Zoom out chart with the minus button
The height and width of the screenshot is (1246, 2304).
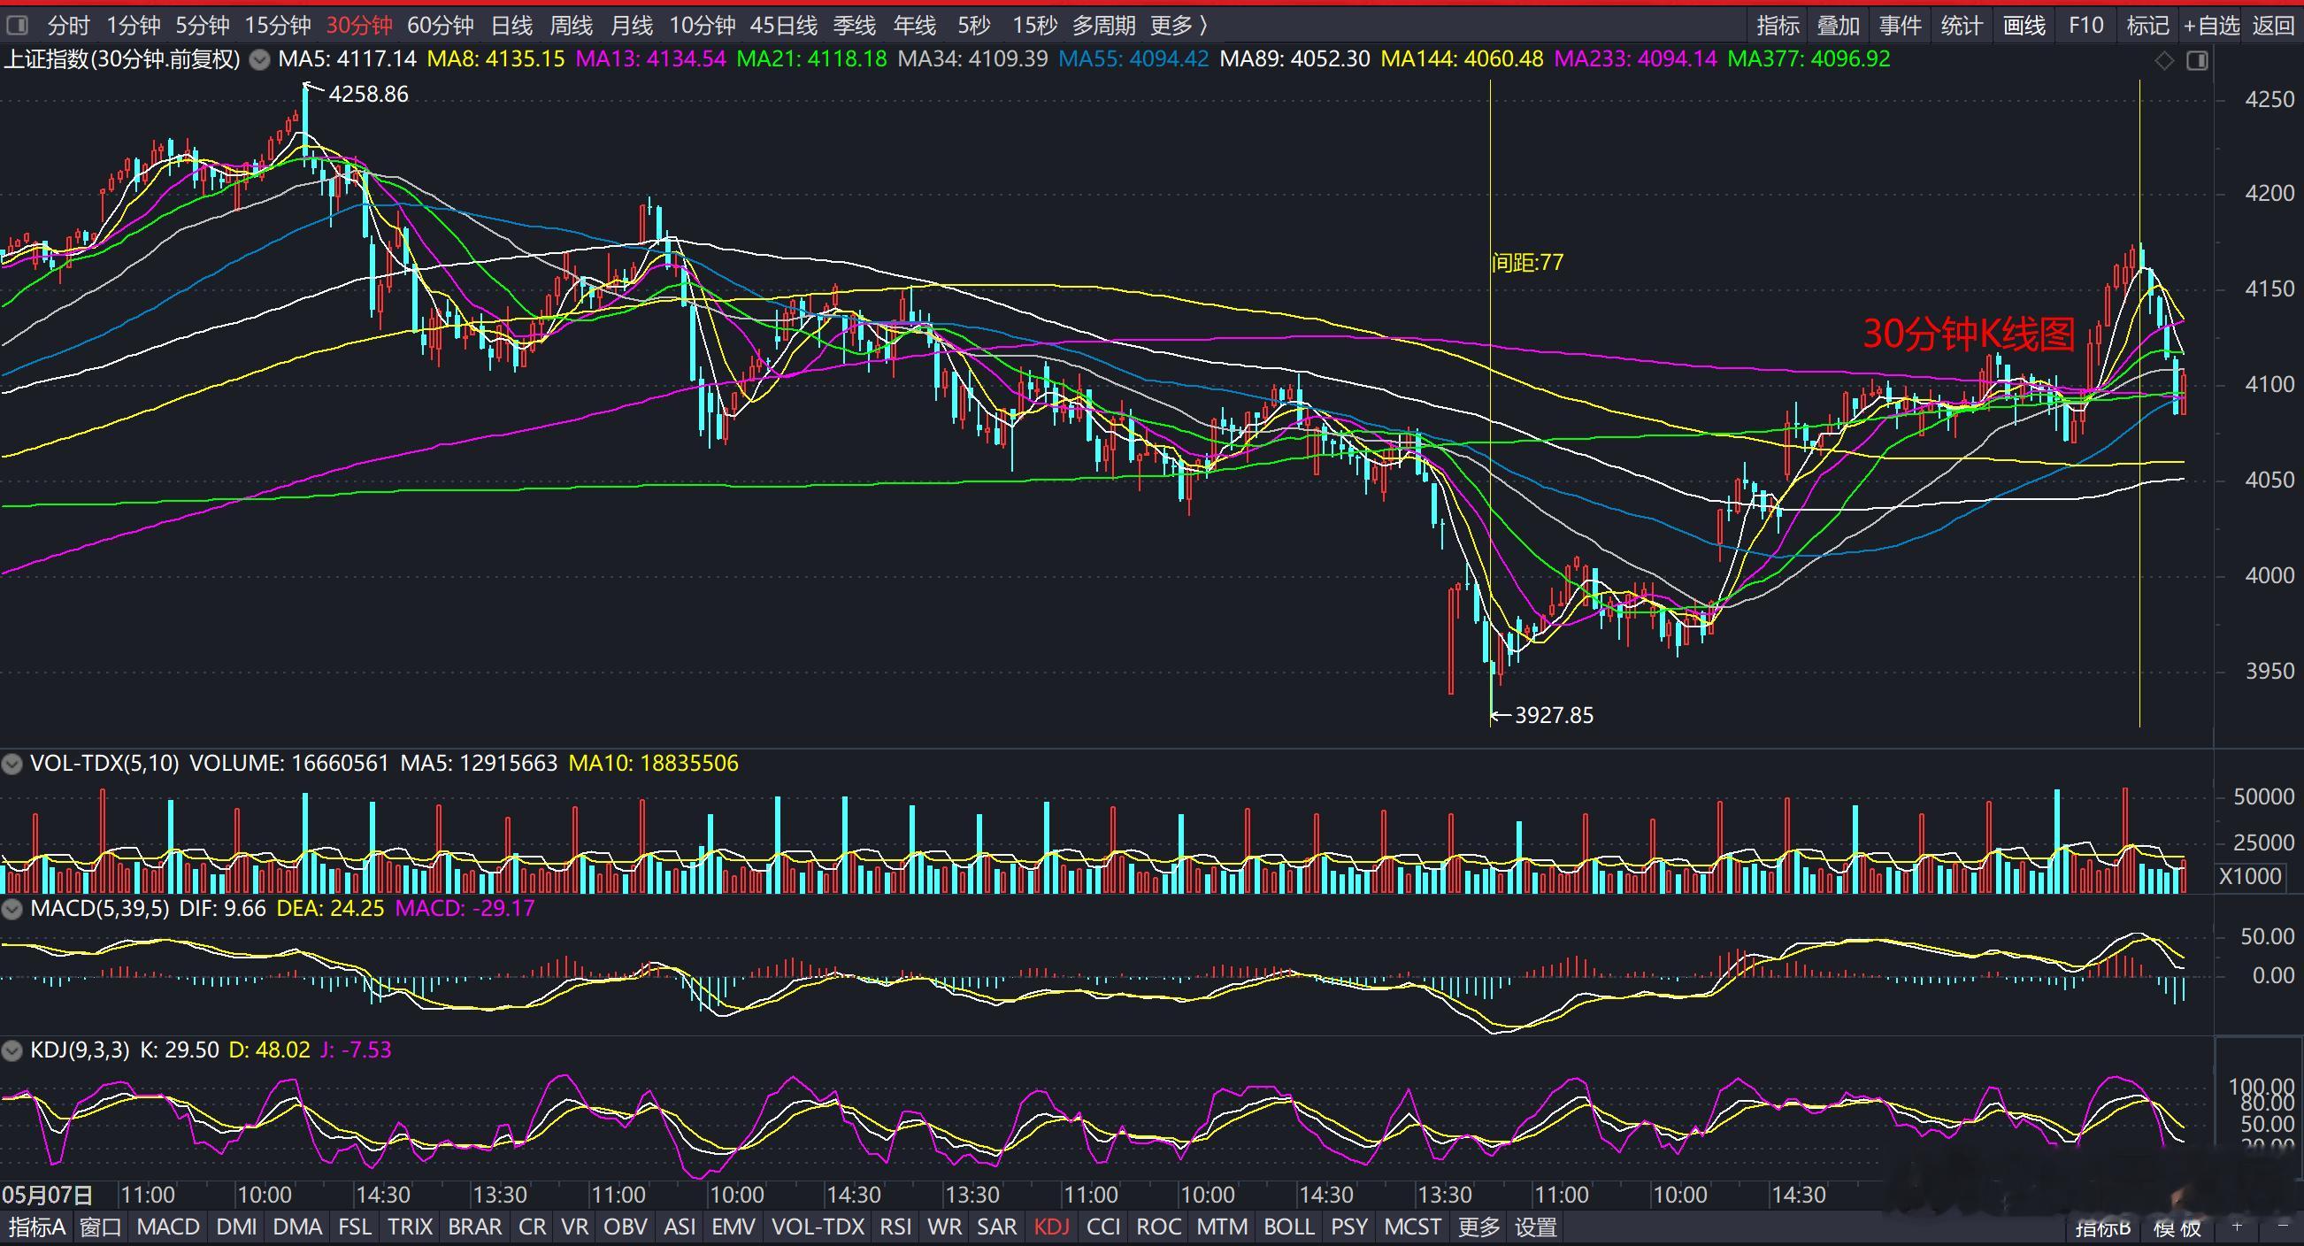point(2281,1226)
